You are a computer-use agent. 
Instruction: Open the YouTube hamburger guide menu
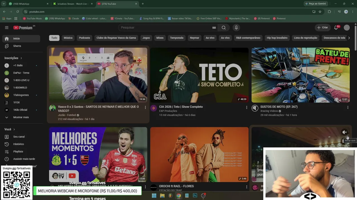click(x=7, y=27)
